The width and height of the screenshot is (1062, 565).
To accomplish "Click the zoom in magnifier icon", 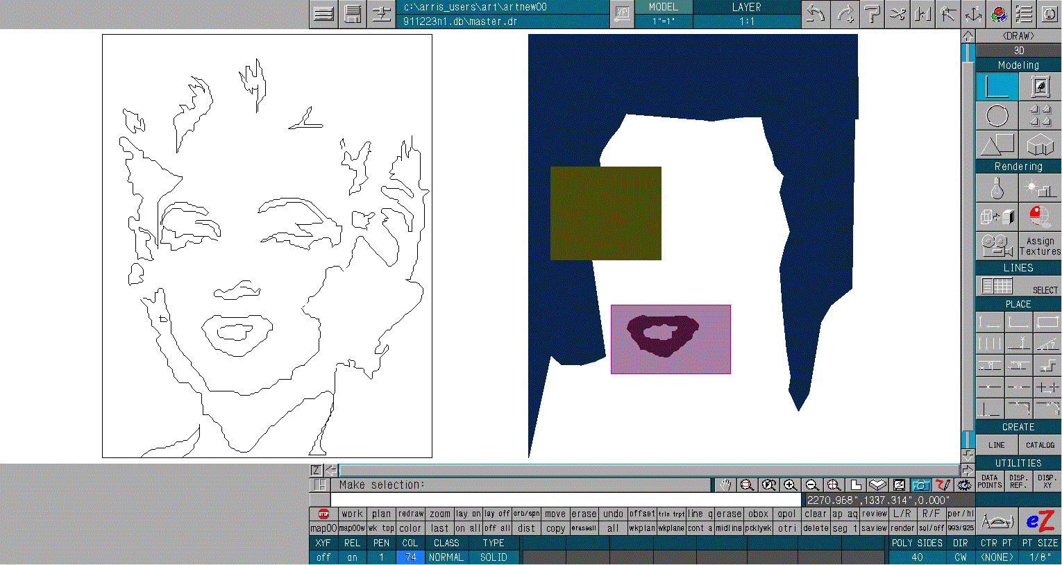I will [790, 485].
